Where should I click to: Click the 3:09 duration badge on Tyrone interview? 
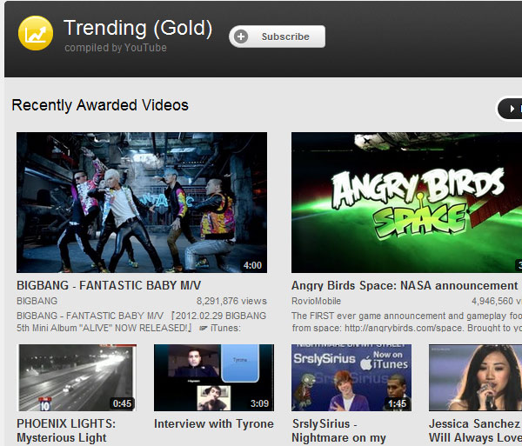(259, 403)
